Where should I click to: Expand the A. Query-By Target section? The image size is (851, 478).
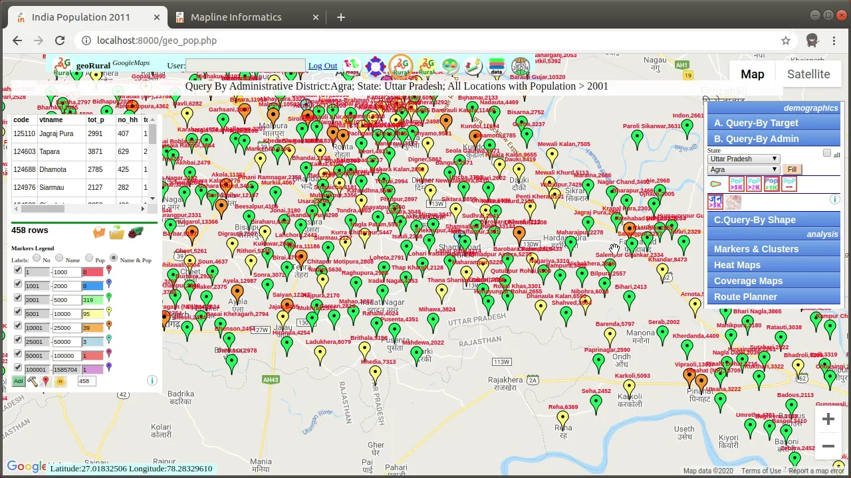click(x=774, y=123)
